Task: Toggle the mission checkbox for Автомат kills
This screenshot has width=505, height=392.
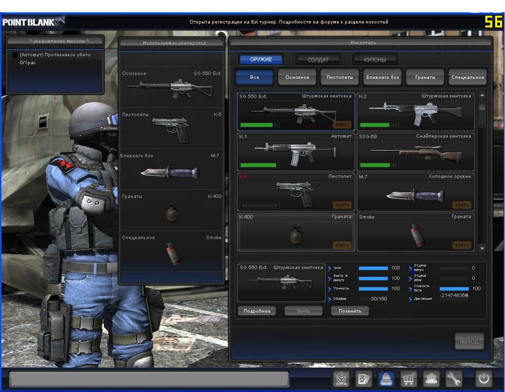Action: tap(15, 55)
